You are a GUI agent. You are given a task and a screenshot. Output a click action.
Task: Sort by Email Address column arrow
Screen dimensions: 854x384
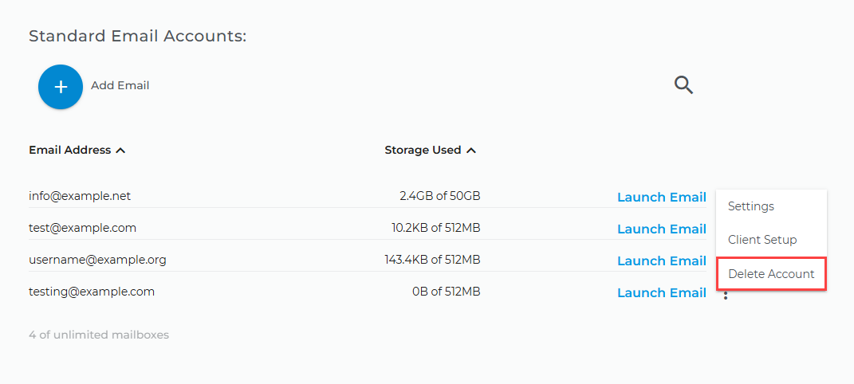[121, 150]
